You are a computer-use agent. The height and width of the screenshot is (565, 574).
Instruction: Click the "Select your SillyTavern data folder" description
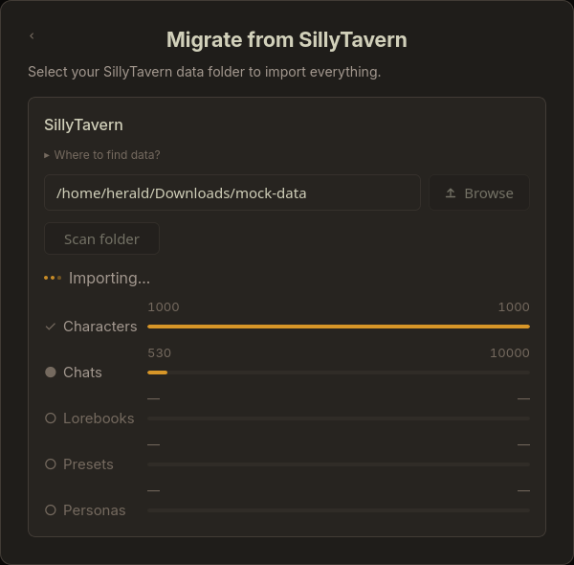205,72
